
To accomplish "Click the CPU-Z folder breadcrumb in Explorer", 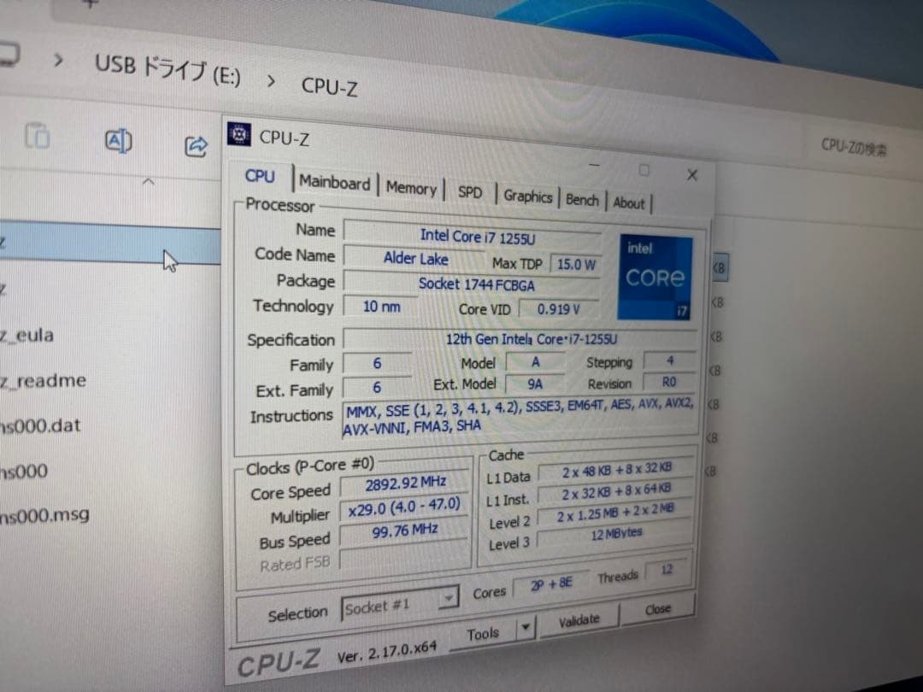I will click(330, 86).
